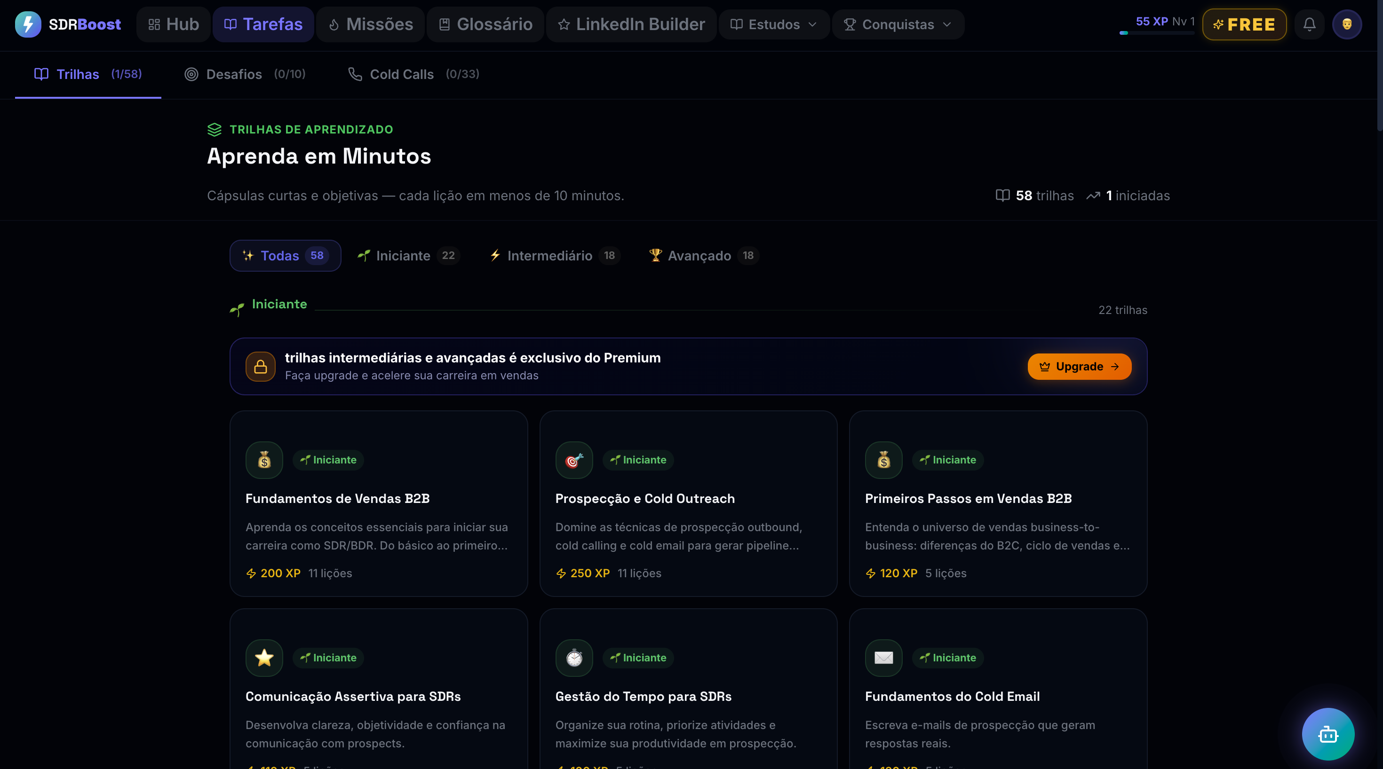Open the floating chat assistant bubble

click(1327, 734)
